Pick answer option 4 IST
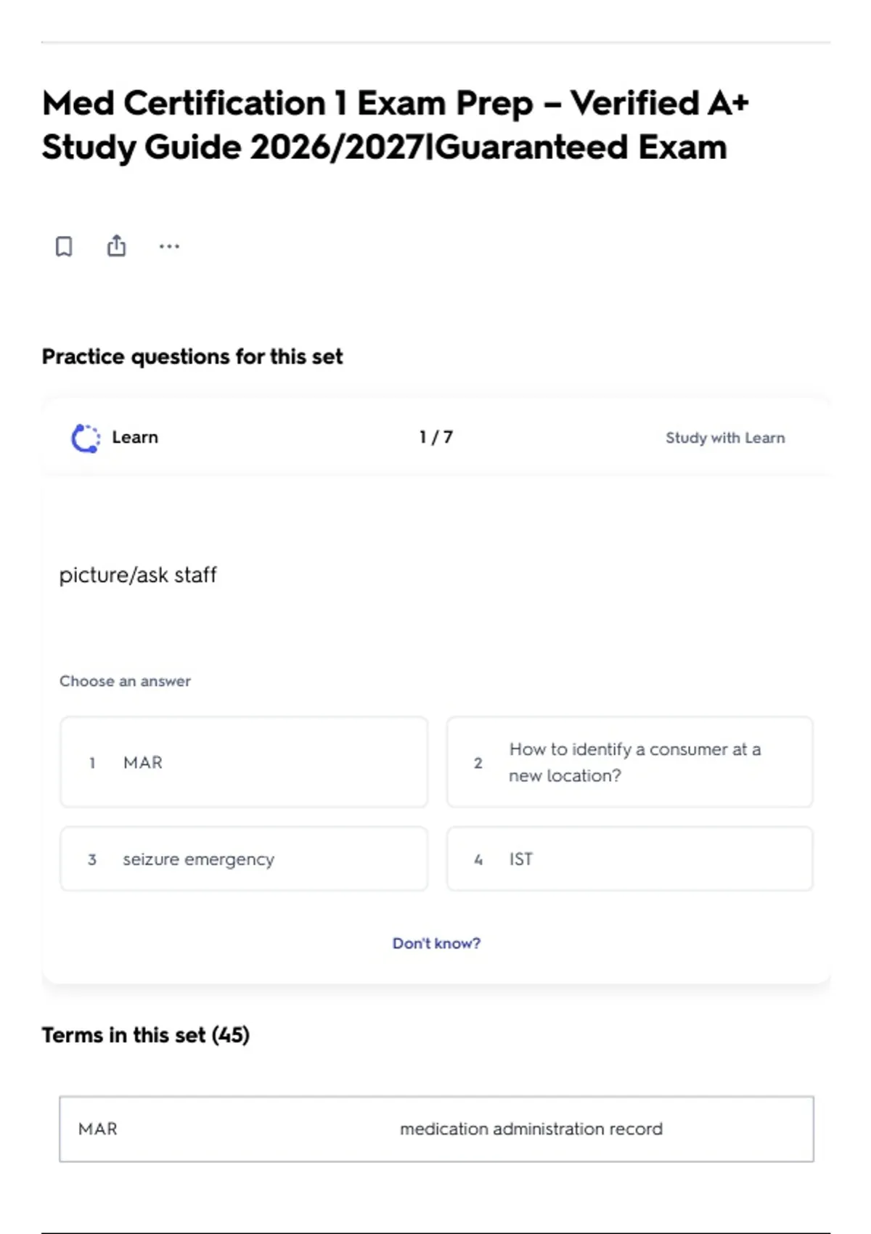Screen dimensions: 871x1234 pyautogui.click(x=630, y=859)
